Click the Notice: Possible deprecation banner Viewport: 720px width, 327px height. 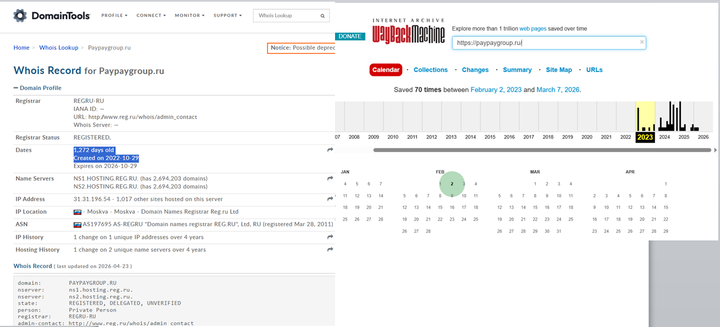click(302, 48)
